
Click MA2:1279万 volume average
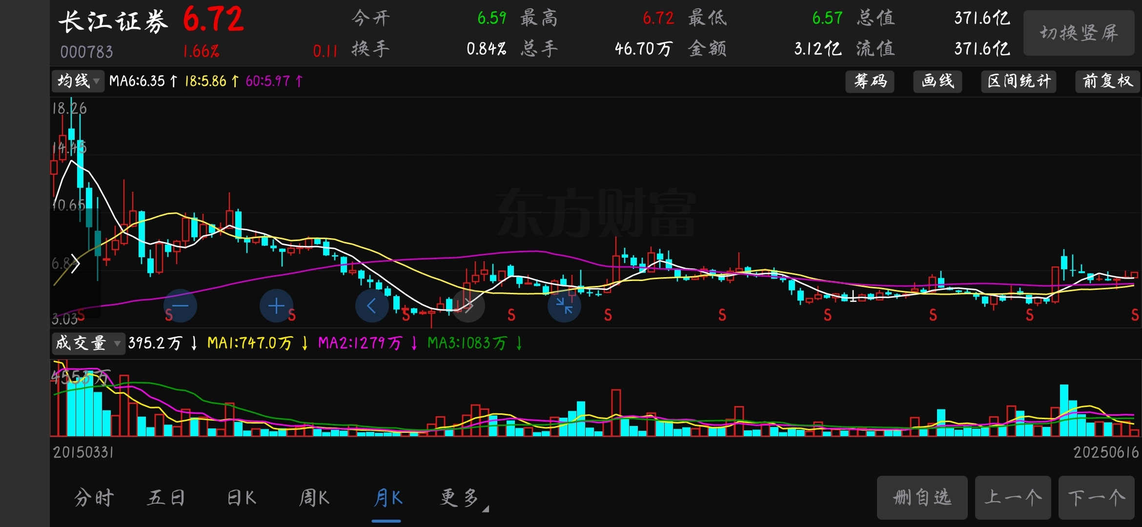(360, 343)
